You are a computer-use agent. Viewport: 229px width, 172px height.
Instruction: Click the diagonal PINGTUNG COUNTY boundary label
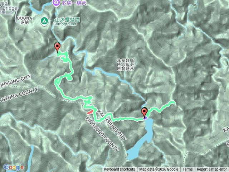coord(102,134)
